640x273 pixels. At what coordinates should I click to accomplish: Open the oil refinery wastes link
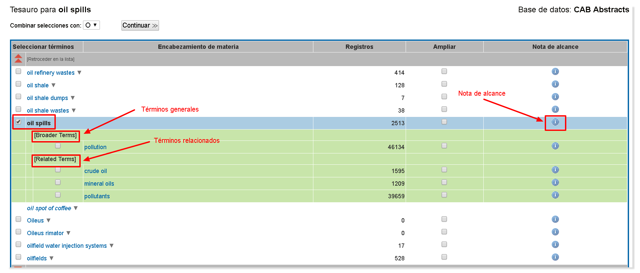[51, 73]
